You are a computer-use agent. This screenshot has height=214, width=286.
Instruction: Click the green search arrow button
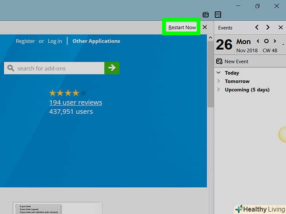[112, 68]
